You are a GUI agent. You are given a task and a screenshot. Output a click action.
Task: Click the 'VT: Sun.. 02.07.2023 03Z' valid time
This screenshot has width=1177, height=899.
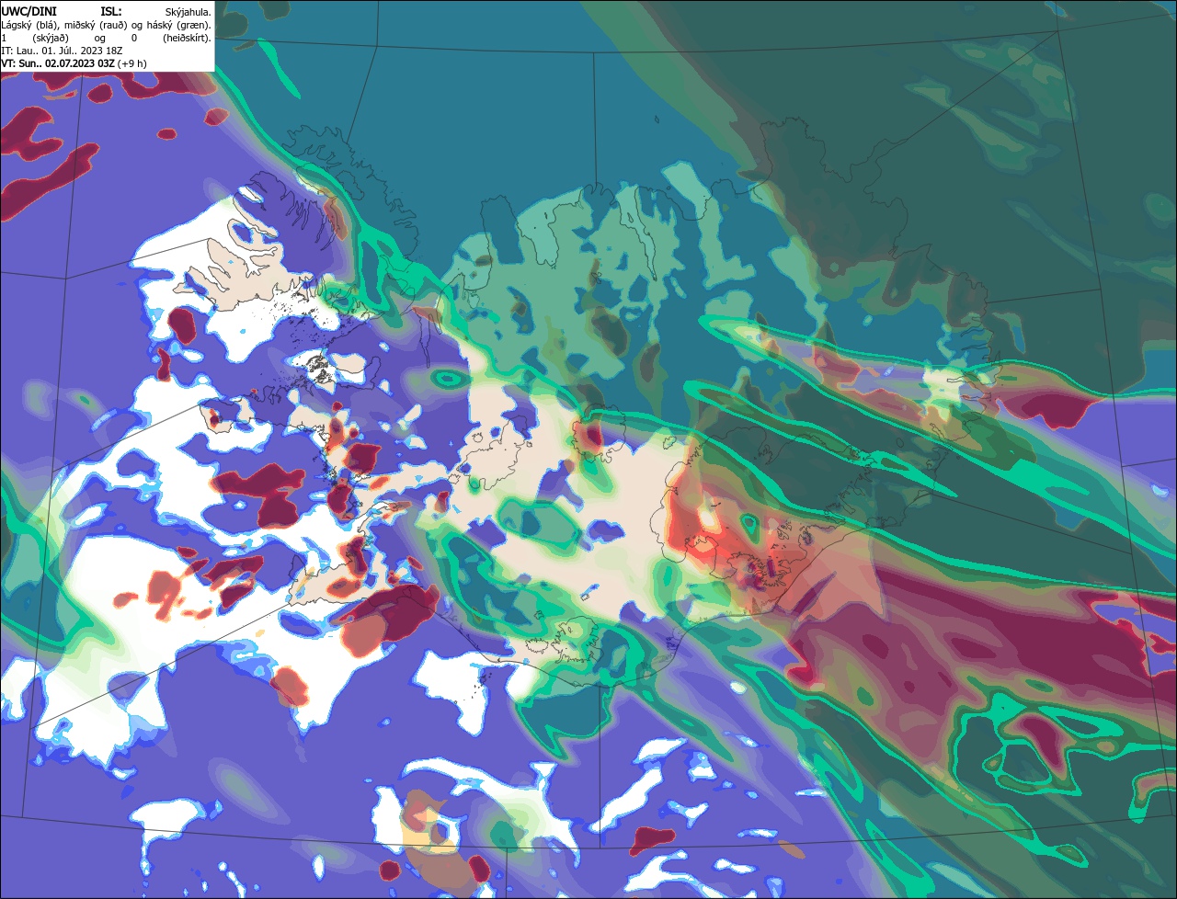[57, 63]
